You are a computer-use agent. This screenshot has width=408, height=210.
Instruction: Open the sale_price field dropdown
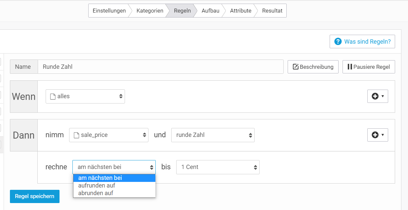(109, 135)
